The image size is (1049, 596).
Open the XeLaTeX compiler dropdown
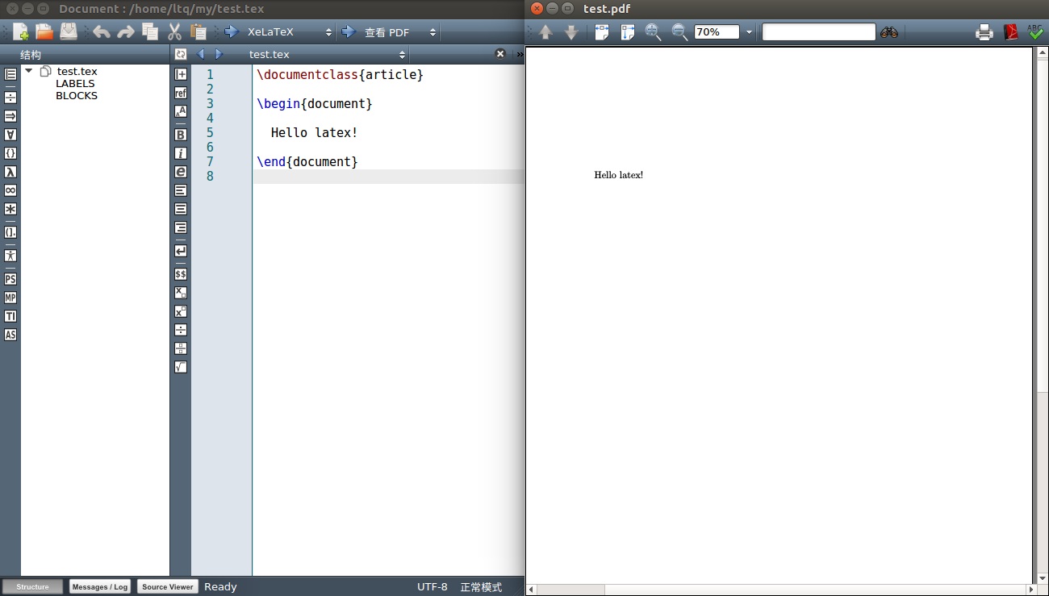coord(328,32)
